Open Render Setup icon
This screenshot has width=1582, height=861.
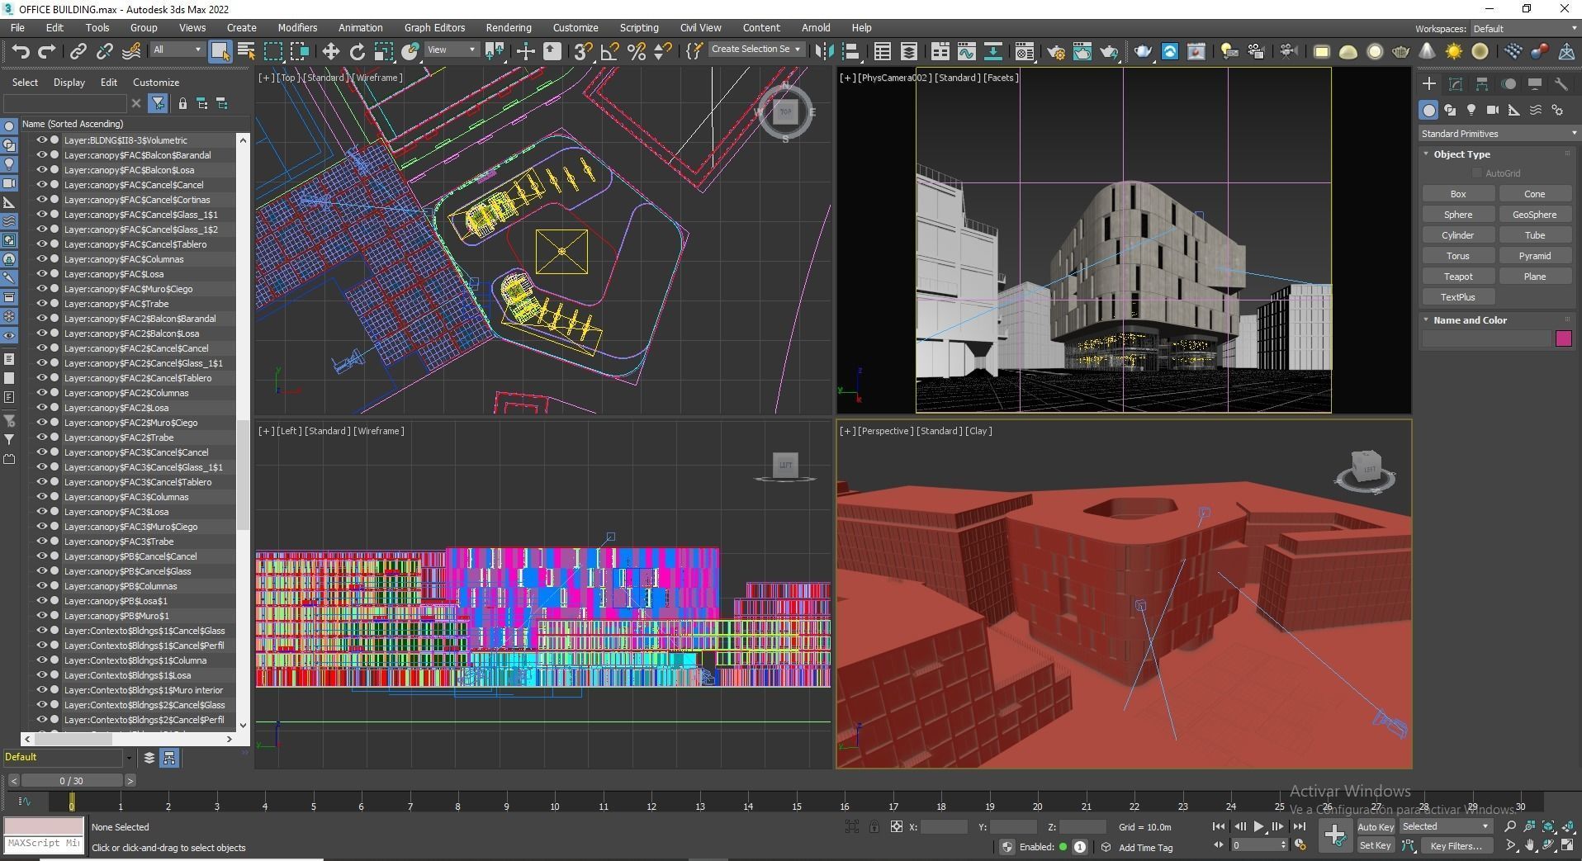click(x=1055, y=51)
